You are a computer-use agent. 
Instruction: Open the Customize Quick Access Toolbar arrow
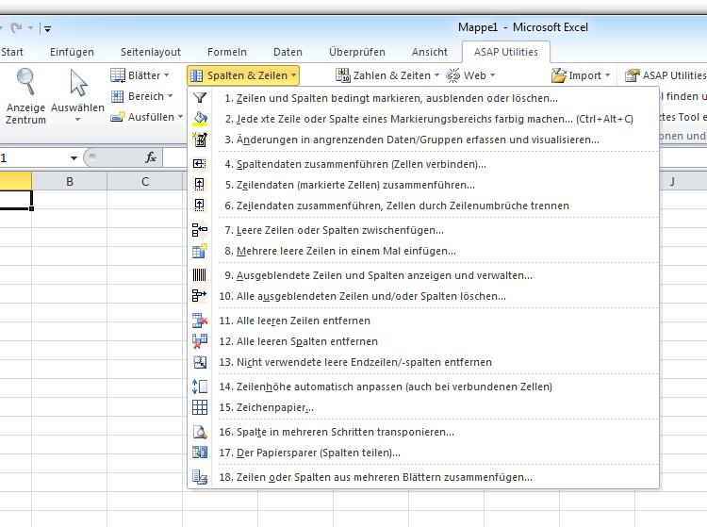(47, 29)
